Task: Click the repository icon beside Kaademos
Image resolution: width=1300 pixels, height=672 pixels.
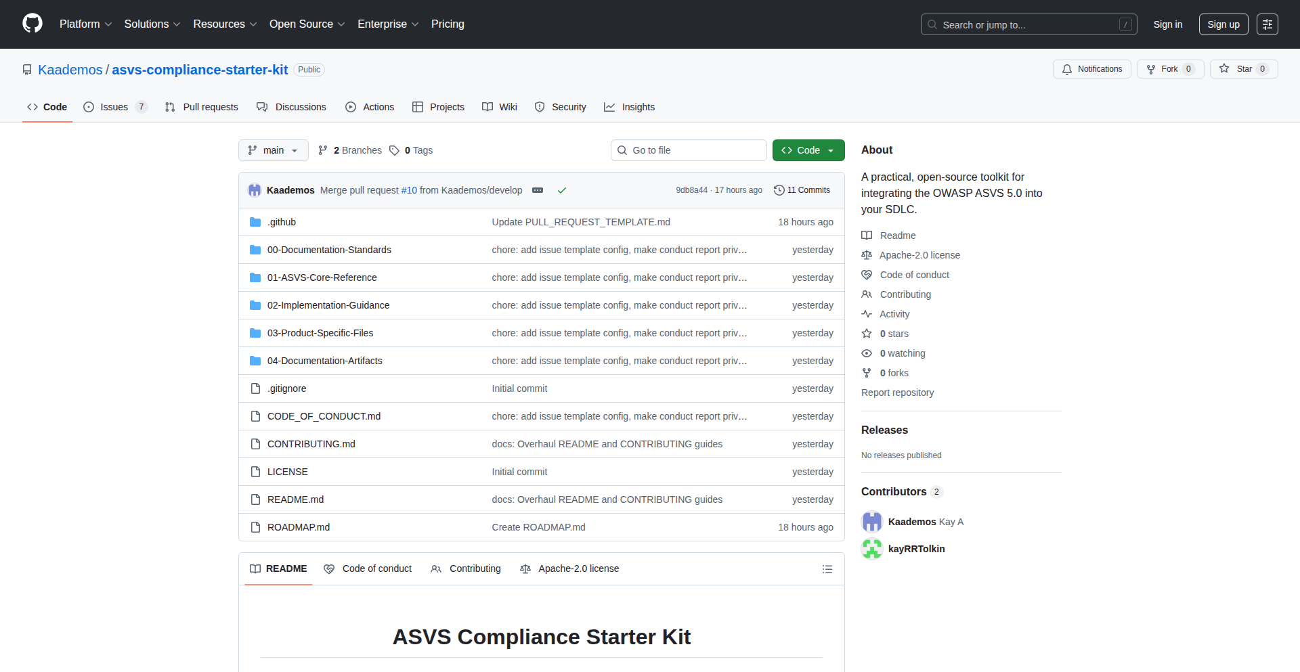Action: tap(27, 70)
